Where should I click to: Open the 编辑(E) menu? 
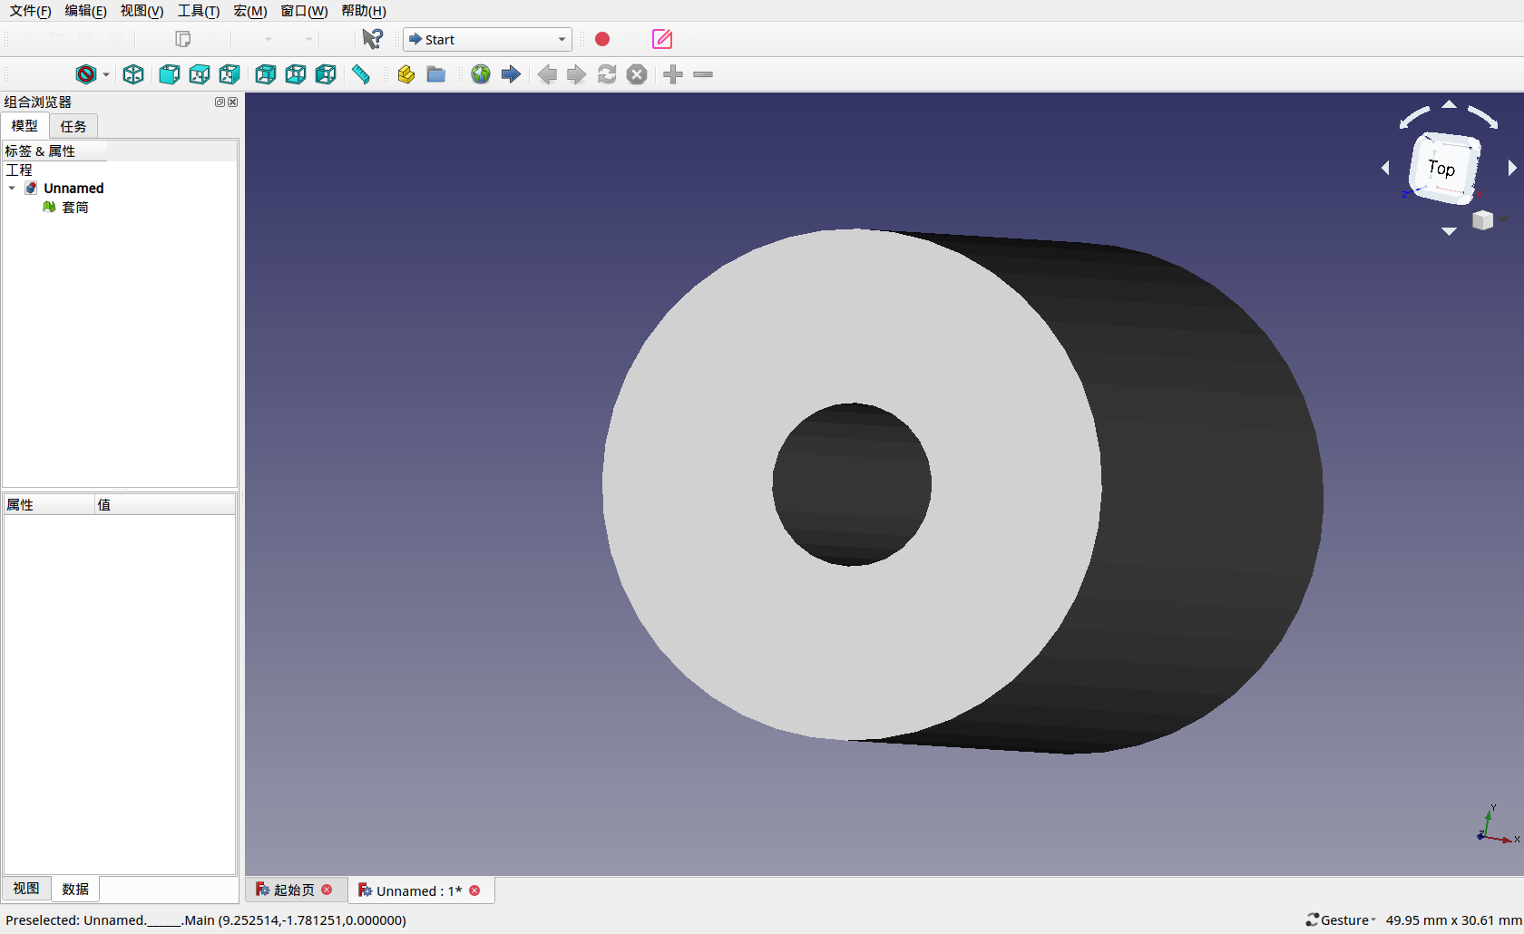pos(85,11)
